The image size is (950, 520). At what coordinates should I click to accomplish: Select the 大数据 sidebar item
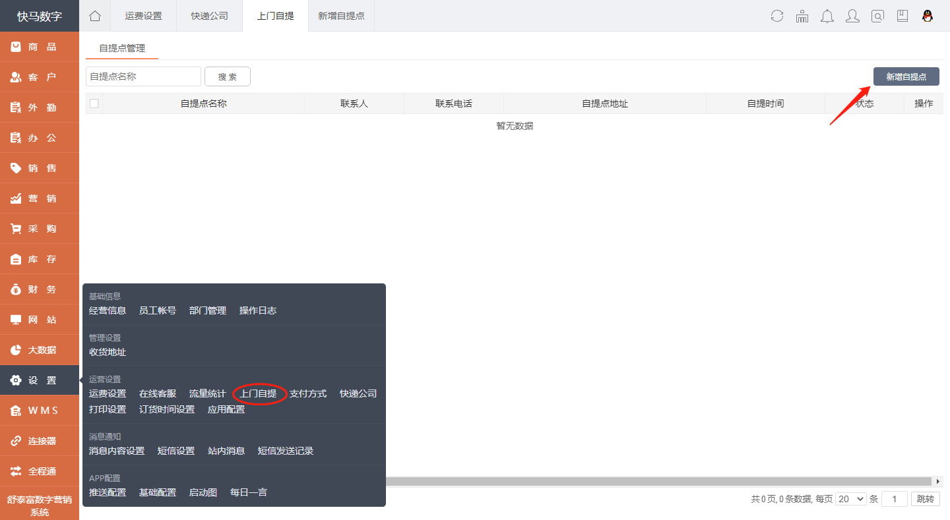click(40, 350)
